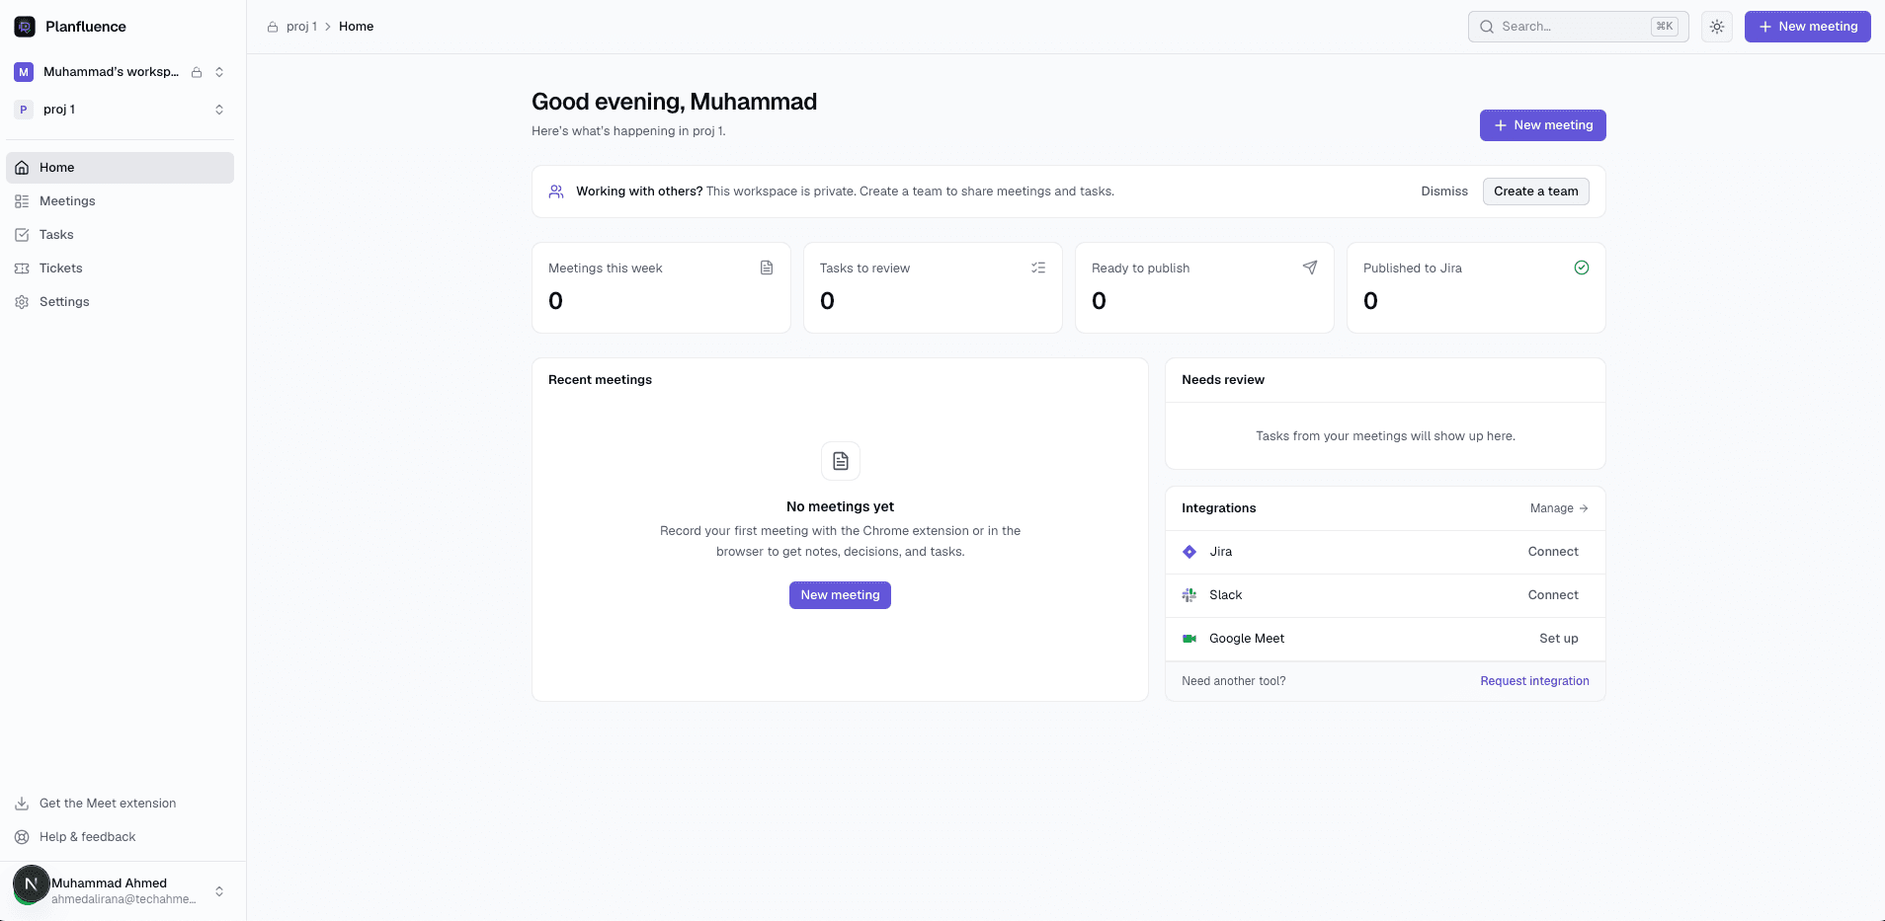Click the Slack logo icon
Image resolution: width=1885 pixels, height=921 pixels.
(x=1189, y=595)
